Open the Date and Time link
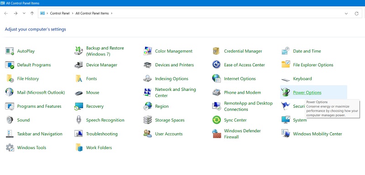This screenshot has width=365, height=175. [307, 51]
